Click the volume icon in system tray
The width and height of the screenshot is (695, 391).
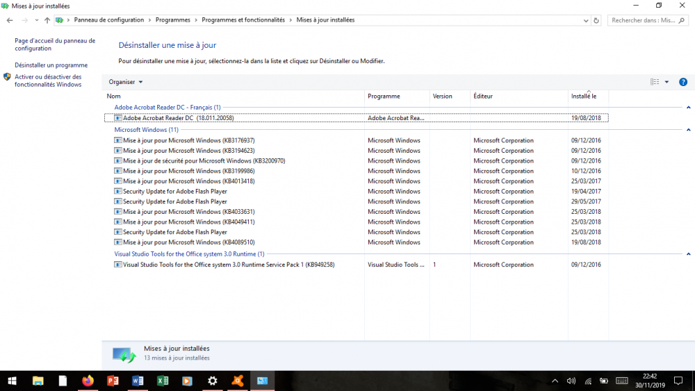click(571, 381)
